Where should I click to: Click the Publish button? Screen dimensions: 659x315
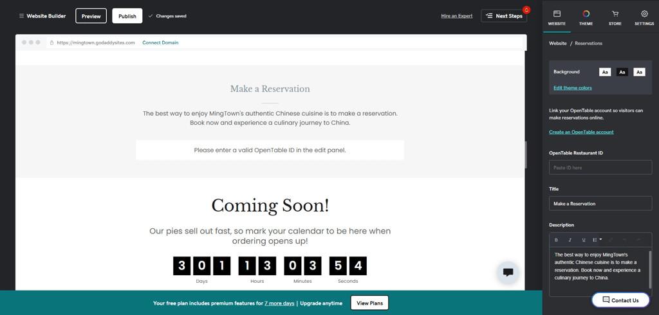coord(127,16)
